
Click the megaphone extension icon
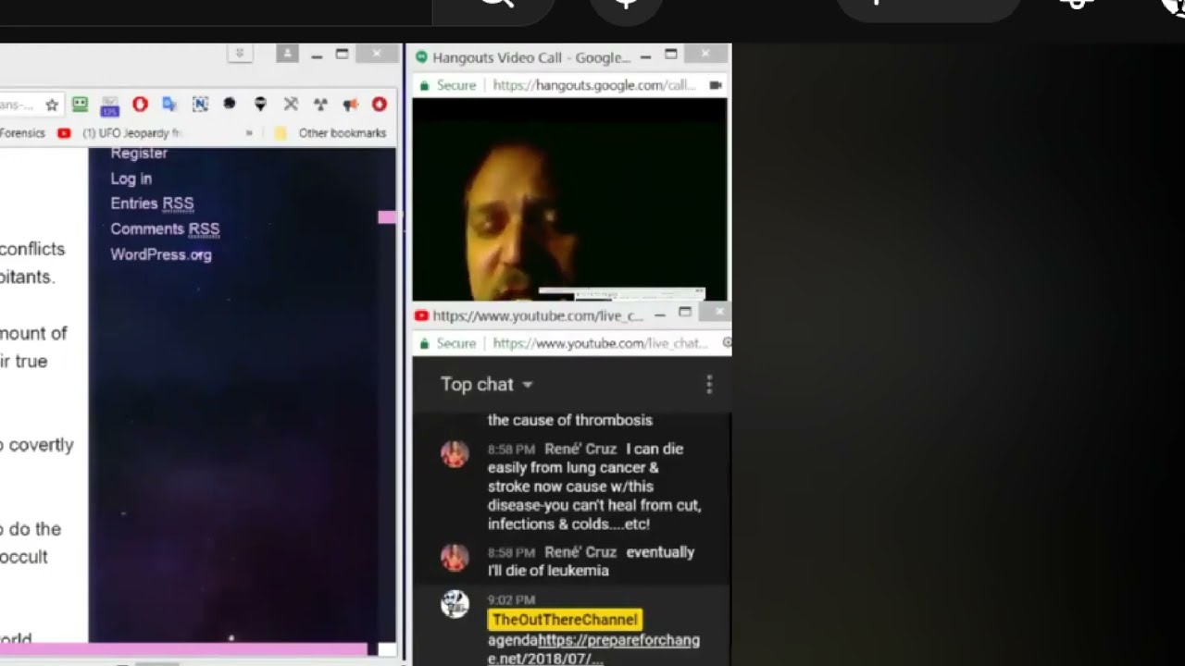[350, 105]
